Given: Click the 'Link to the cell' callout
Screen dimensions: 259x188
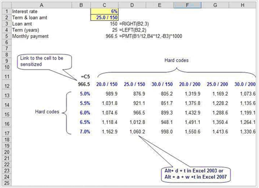Looking at the screenshot, I should pos(44,62).
